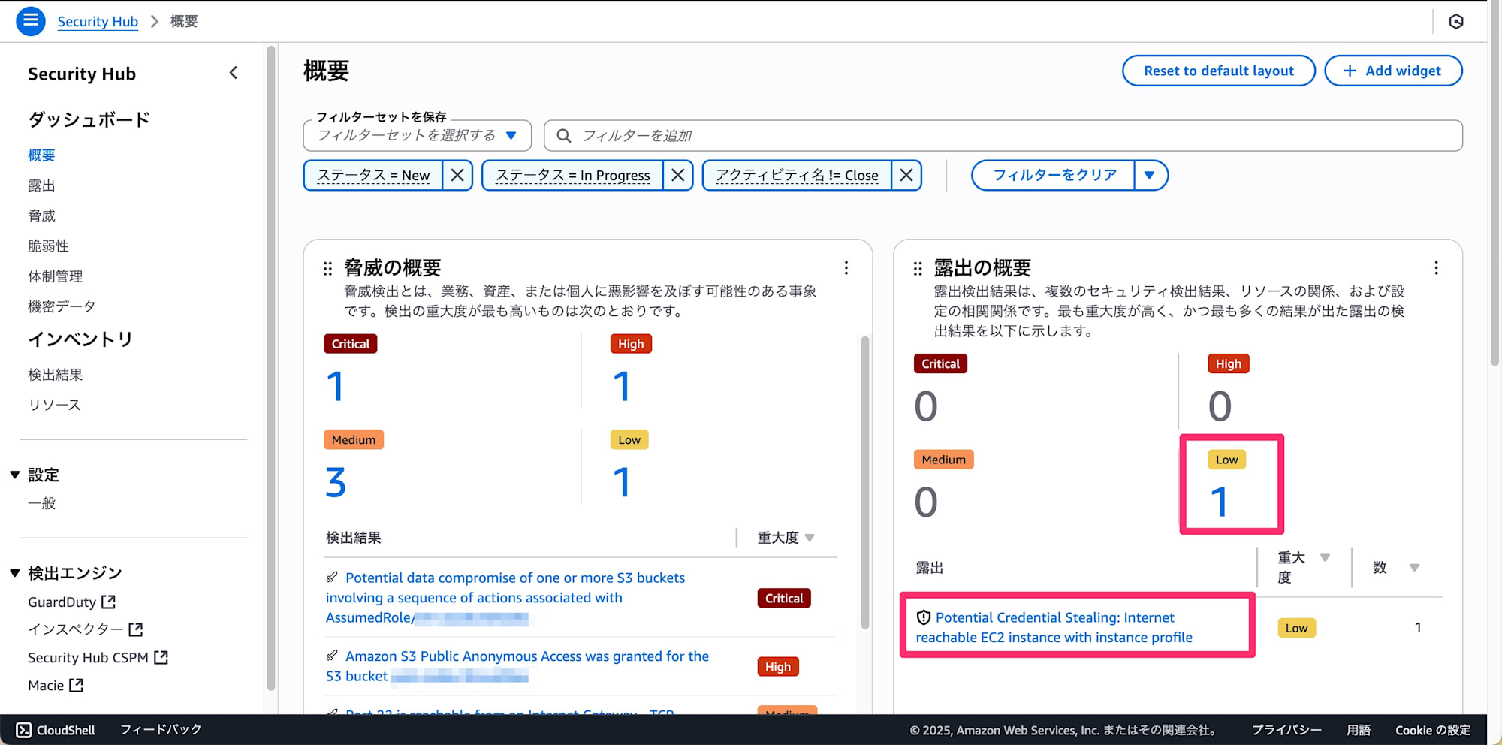Click the filter search magnifier icon
The height and width of the screenshot is (745, 1502).
point(563,135)
